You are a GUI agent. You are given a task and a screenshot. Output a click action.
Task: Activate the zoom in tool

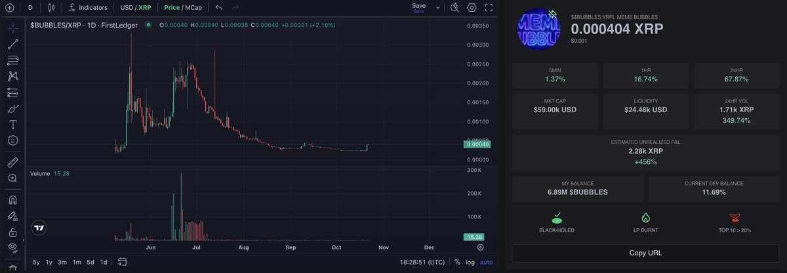coord(13,178)
